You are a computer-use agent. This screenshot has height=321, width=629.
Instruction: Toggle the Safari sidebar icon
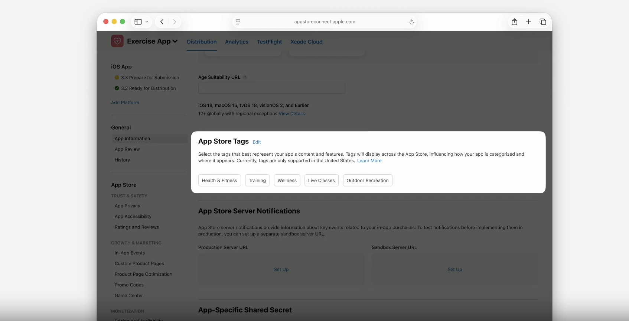(138, 22)
